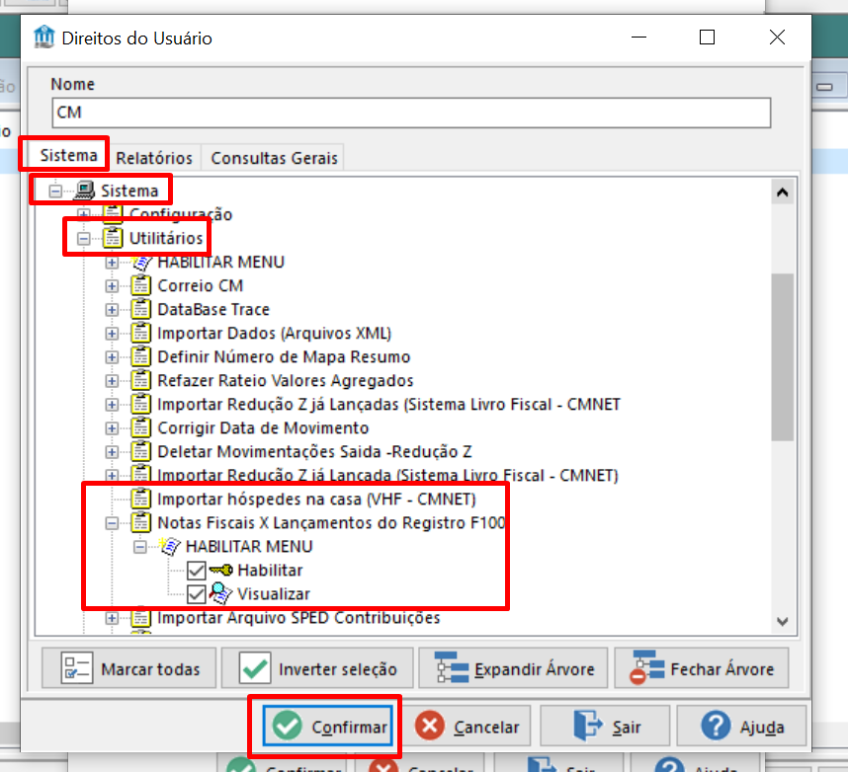848x772 pixels.
Task: Expand Importar Dados (Arquivos XML) node
Action: 112,334
